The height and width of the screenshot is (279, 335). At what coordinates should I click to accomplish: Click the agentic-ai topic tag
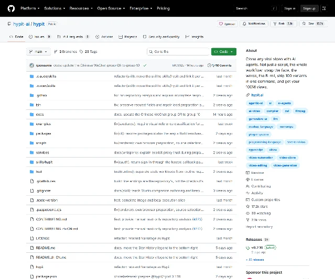click(x=256, y=103)
